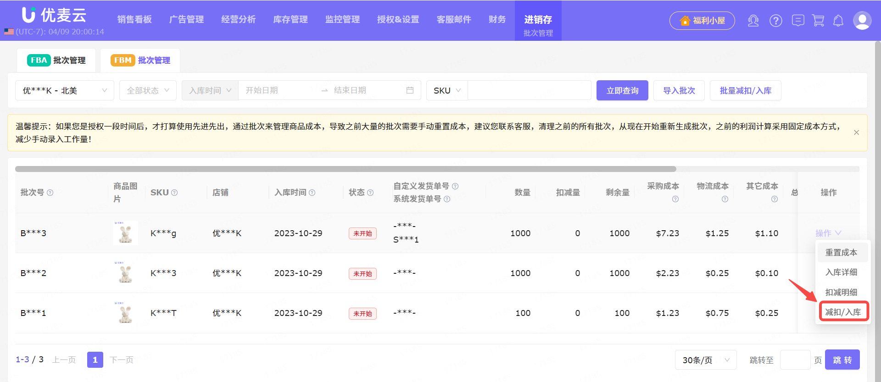Open the 30条/页 page size dropdown
881x382 pixels.
pyautogui.click(x=705, y=360)
